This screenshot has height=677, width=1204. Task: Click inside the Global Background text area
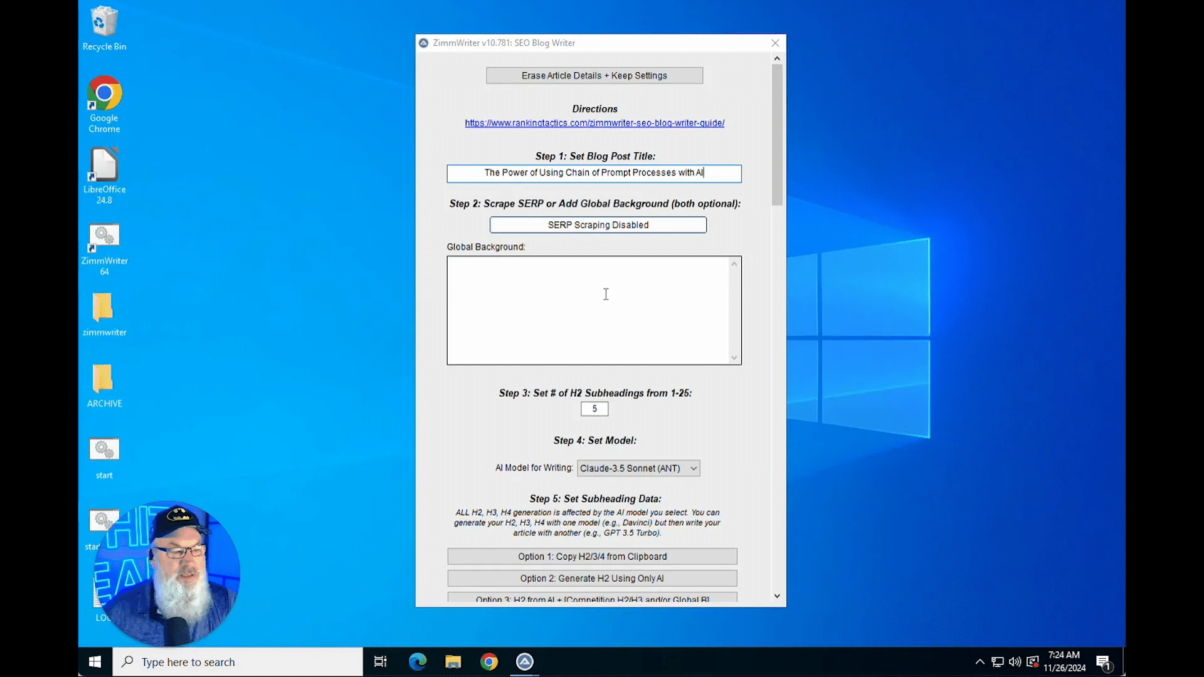point(588,310)
